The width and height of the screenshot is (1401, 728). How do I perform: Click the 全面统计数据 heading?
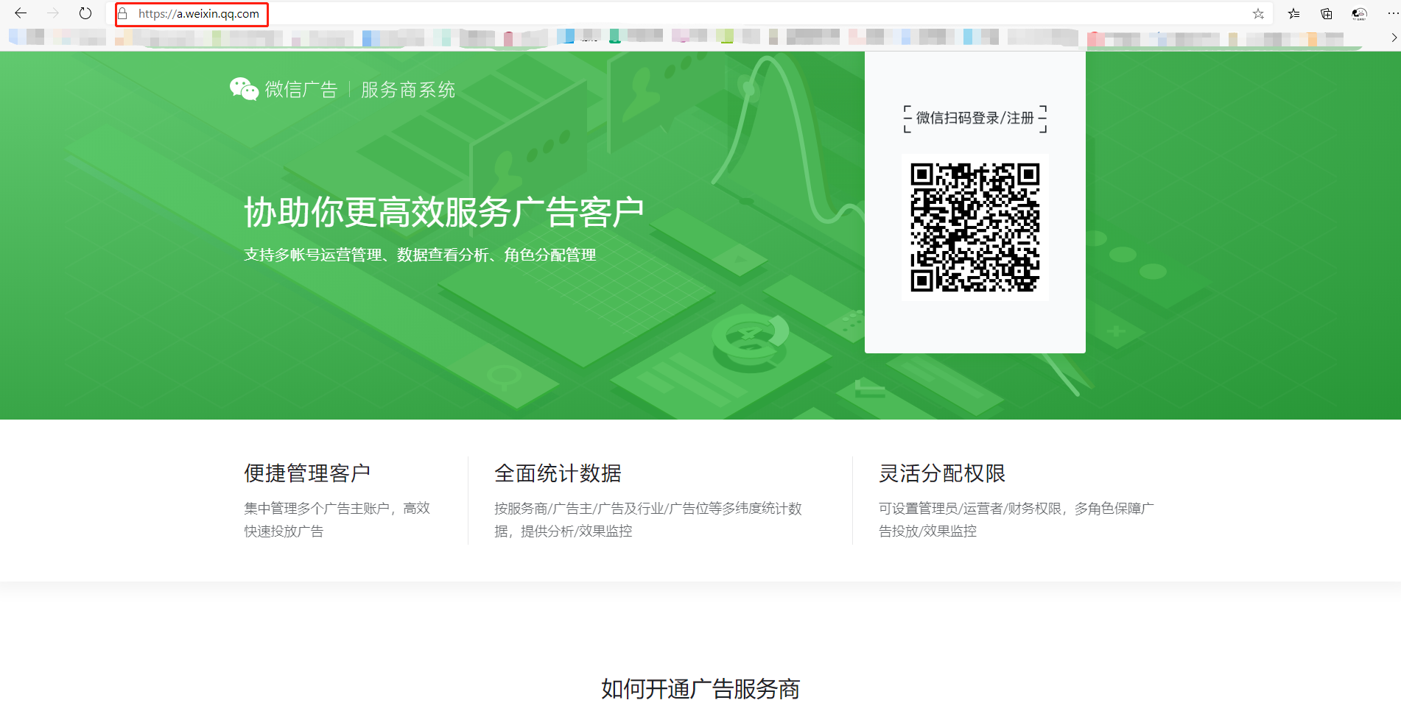558,473
